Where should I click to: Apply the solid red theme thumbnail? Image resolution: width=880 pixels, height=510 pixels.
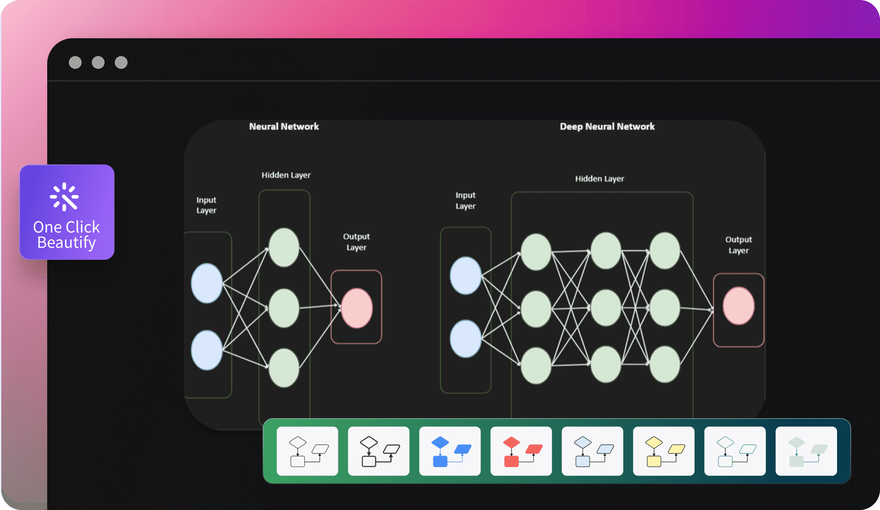521,451
